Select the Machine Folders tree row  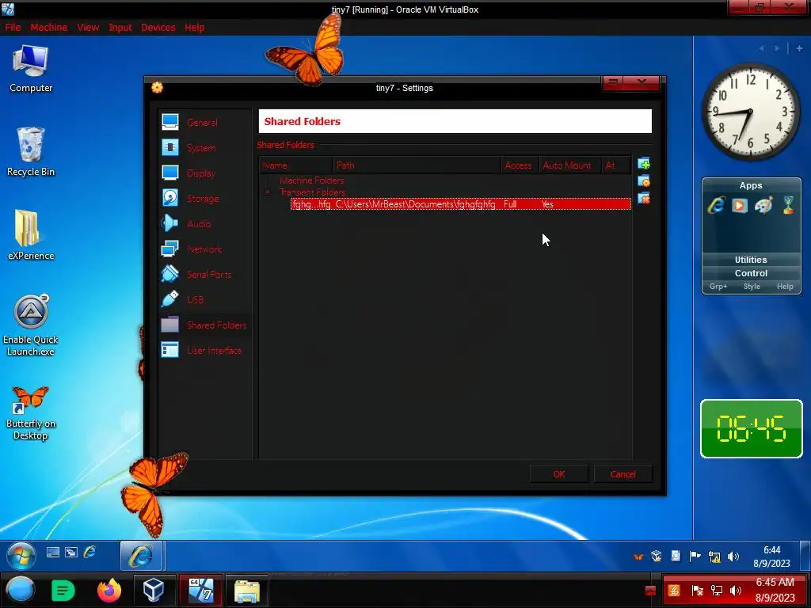312,180
